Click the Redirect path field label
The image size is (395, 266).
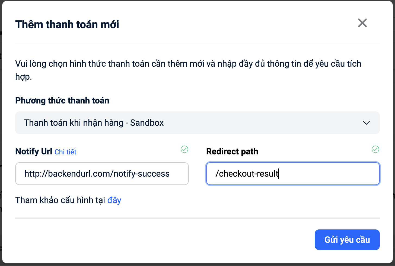(232, 151)
